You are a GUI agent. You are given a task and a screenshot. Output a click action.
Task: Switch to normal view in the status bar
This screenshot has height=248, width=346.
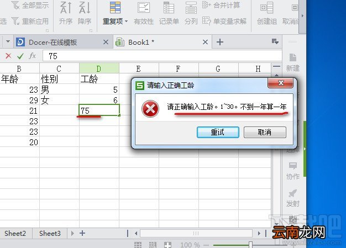[138, 245]
